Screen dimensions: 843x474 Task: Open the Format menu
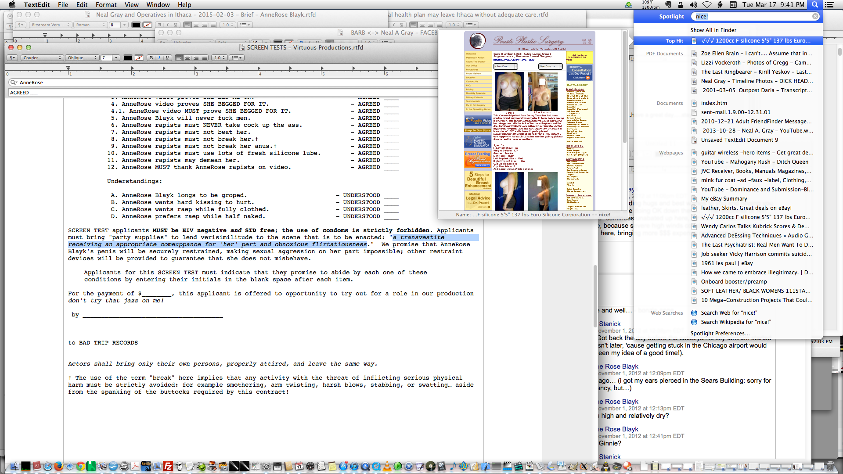pos(106,4)
